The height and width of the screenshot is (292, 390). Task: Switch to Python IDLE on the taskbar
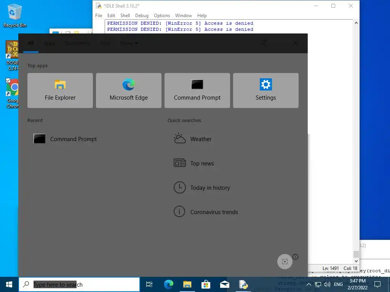(x=243, y=284)
